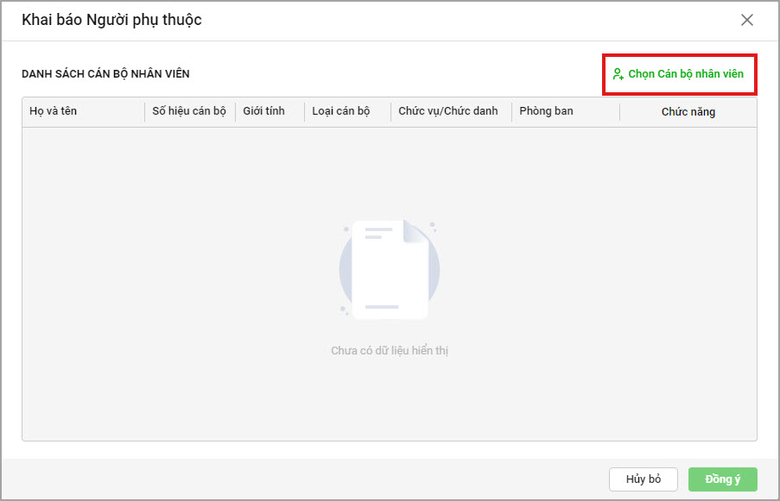
Task: Close the Khai báo Người phụ thuộc dialog
Action: point(747,20)
